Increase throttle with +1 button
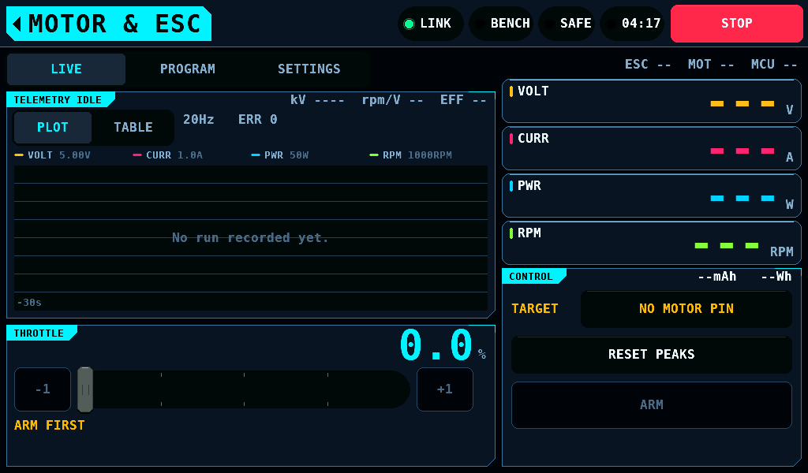Viewport: 808px width, 473px height. pos(445,389)
